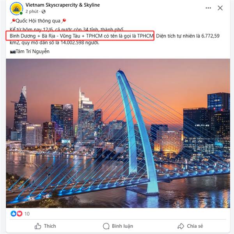This screenshot has height=234, width=234.
Task: Click the speech bubble comment icon
Action: pos(106,226)
